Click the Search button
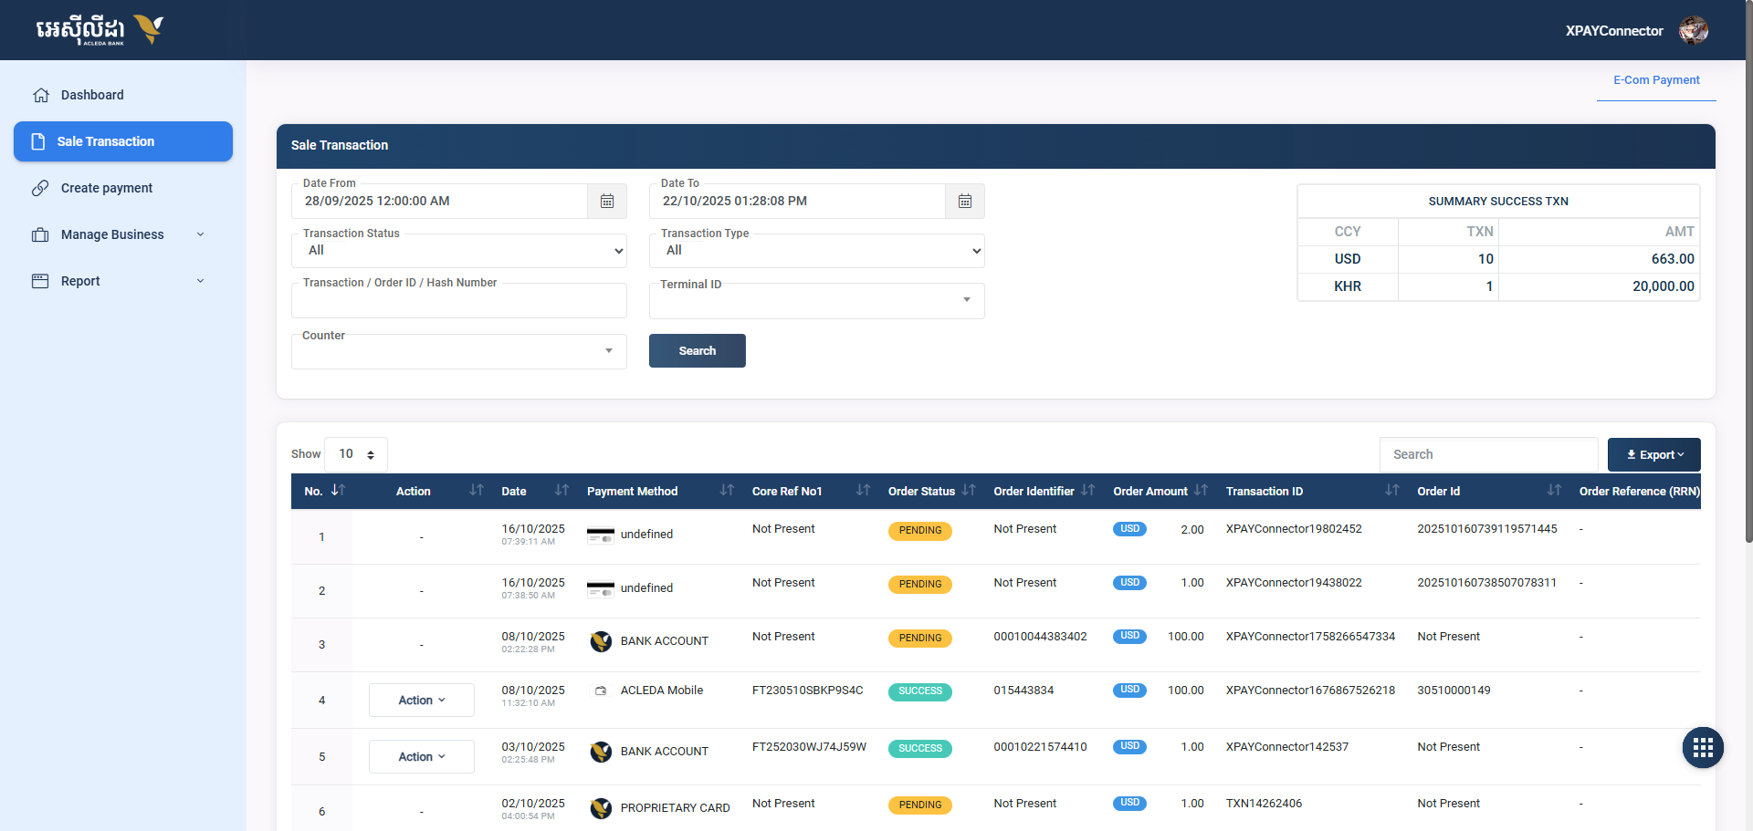1753x831 pixels. pyautogui.click(x=697, y=351)
